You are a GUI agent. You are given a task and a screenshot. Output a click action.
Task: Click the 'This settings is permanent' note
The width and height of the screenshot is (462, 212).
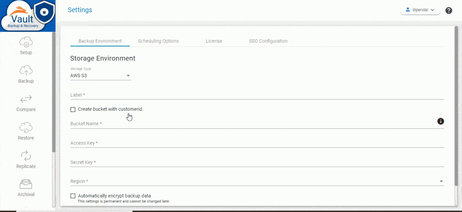point(123,201)
